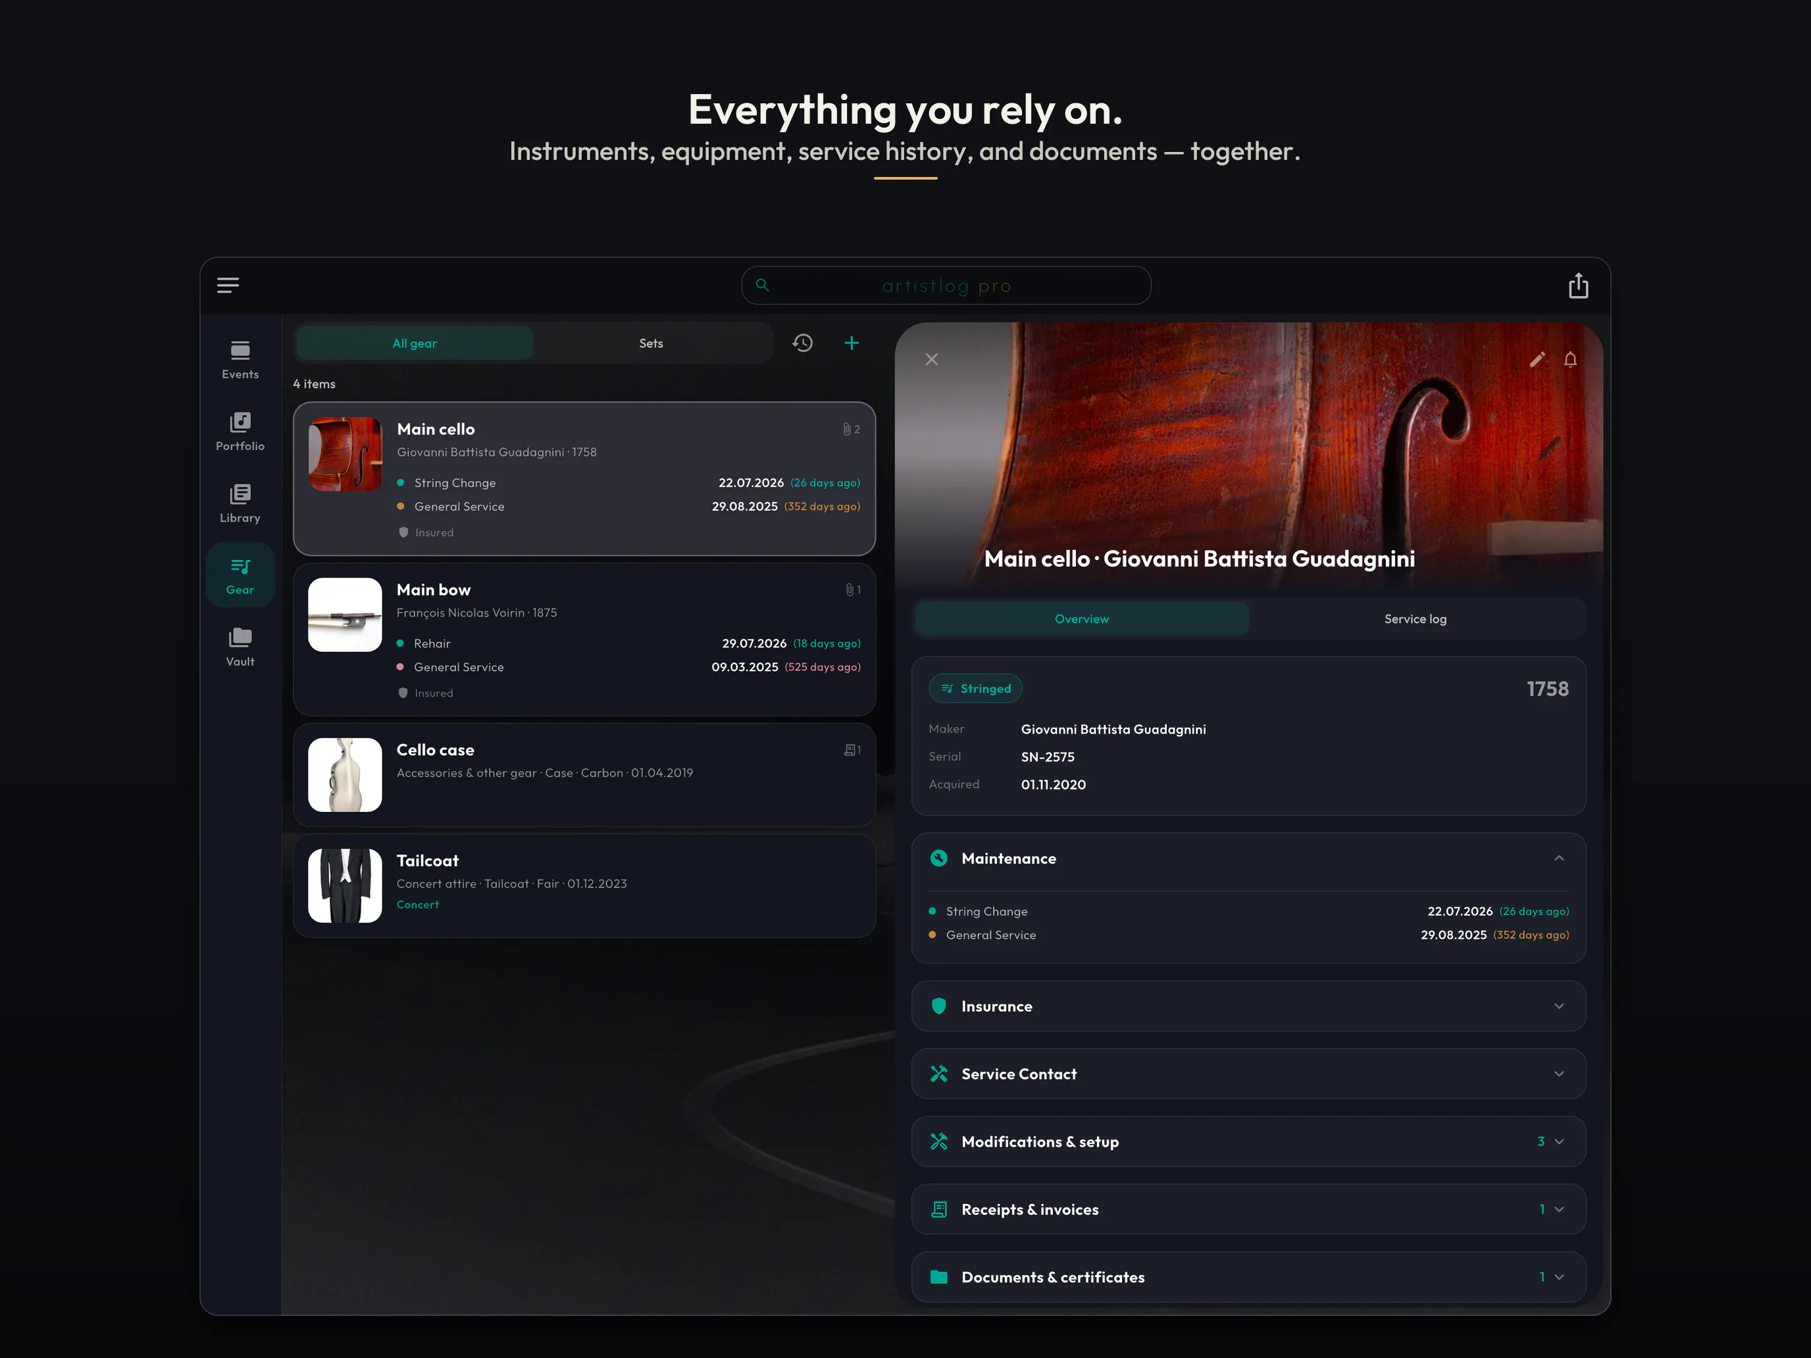The width and height of the screenshot is (1811, 1358).
Task: Click the Concert tag on Tailcoat
Action: (x=418, y=905)
